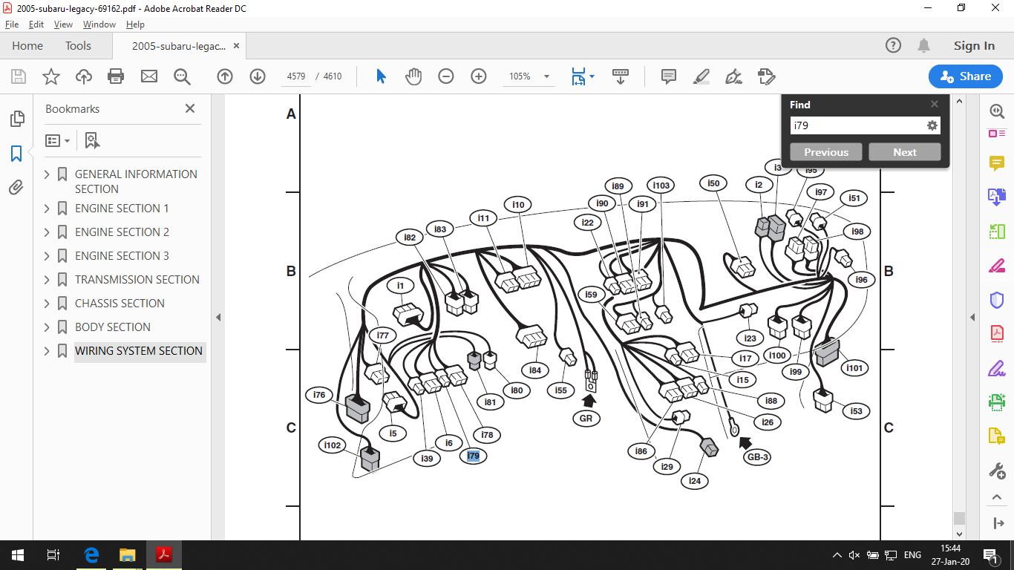Screen dimensions: 1014x570
Task: Click the zoom in plus button
Action: click(479, 76)
